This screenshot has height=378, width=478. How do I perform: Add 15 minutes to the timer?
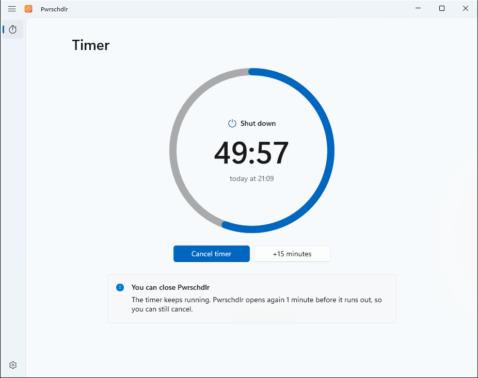[x=292, y=254]
